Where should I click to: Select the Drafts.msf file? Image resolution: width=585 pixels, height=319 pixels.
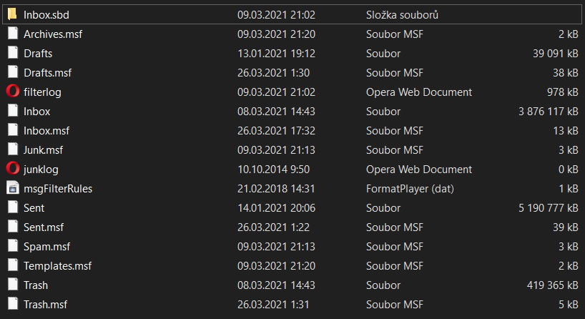tap(48, 72)
